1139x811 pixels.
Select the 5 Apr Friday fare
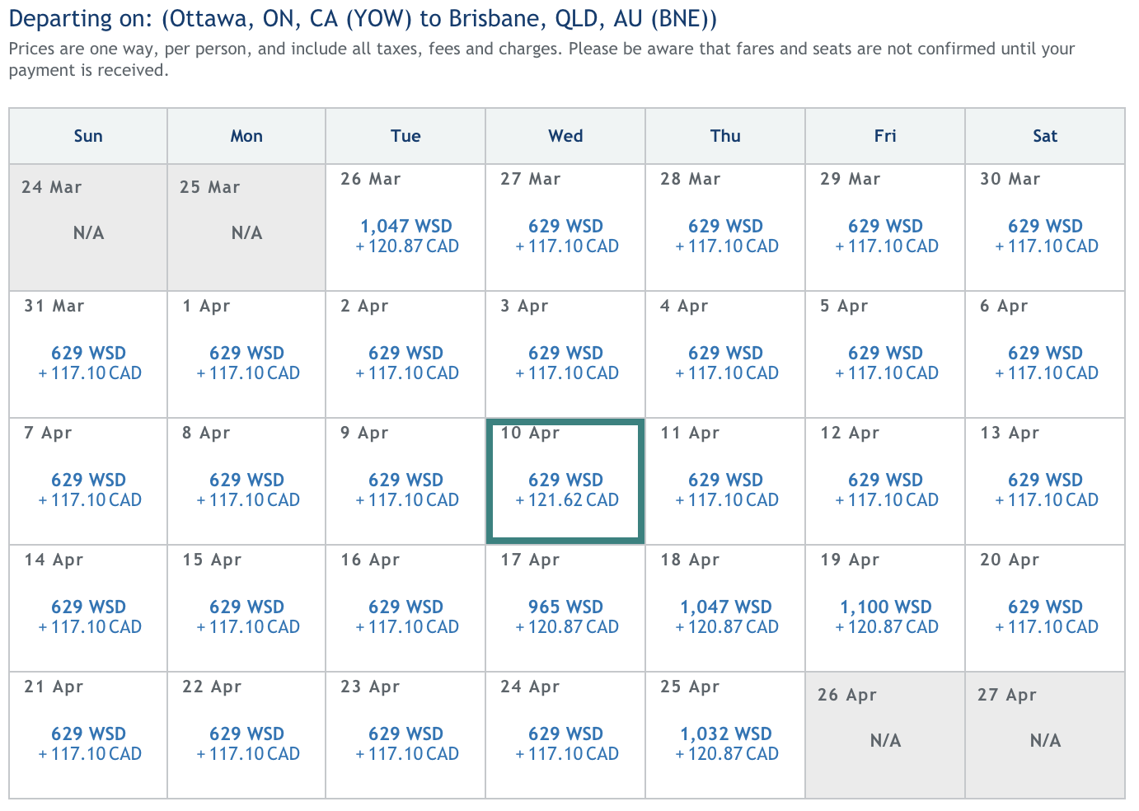[x=885, y=354]
